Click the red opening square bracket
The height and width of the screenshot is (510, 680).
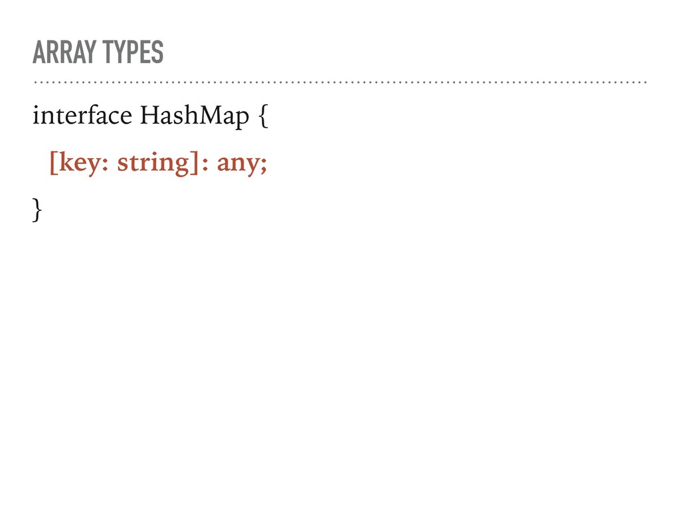click(x=53, y=163)
